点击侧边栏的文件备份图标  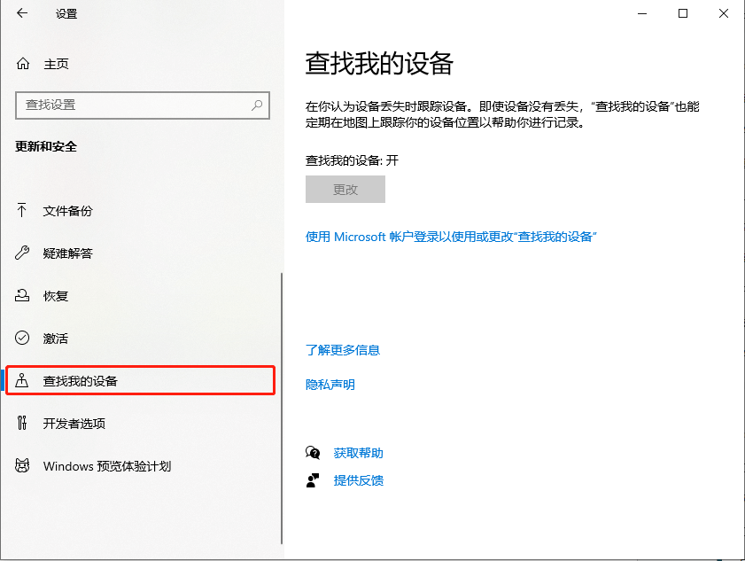tap(22, 211)
